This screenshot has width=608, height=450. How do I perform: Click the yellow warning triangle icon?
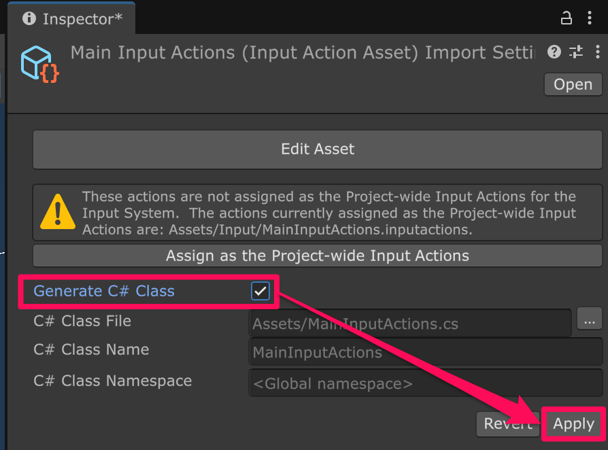(58, 212)
